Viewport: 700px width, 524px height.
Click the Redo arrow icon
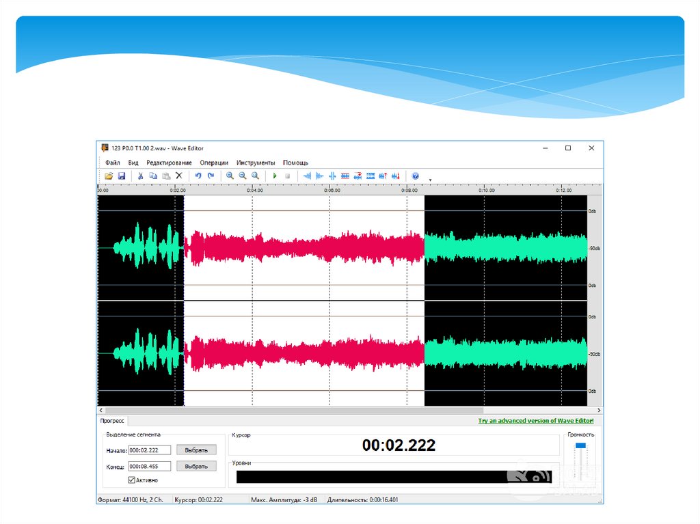211,176
